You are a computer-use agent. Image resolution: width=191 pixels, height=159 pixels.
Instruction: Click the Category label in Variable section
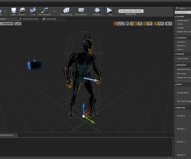(180, 28)
